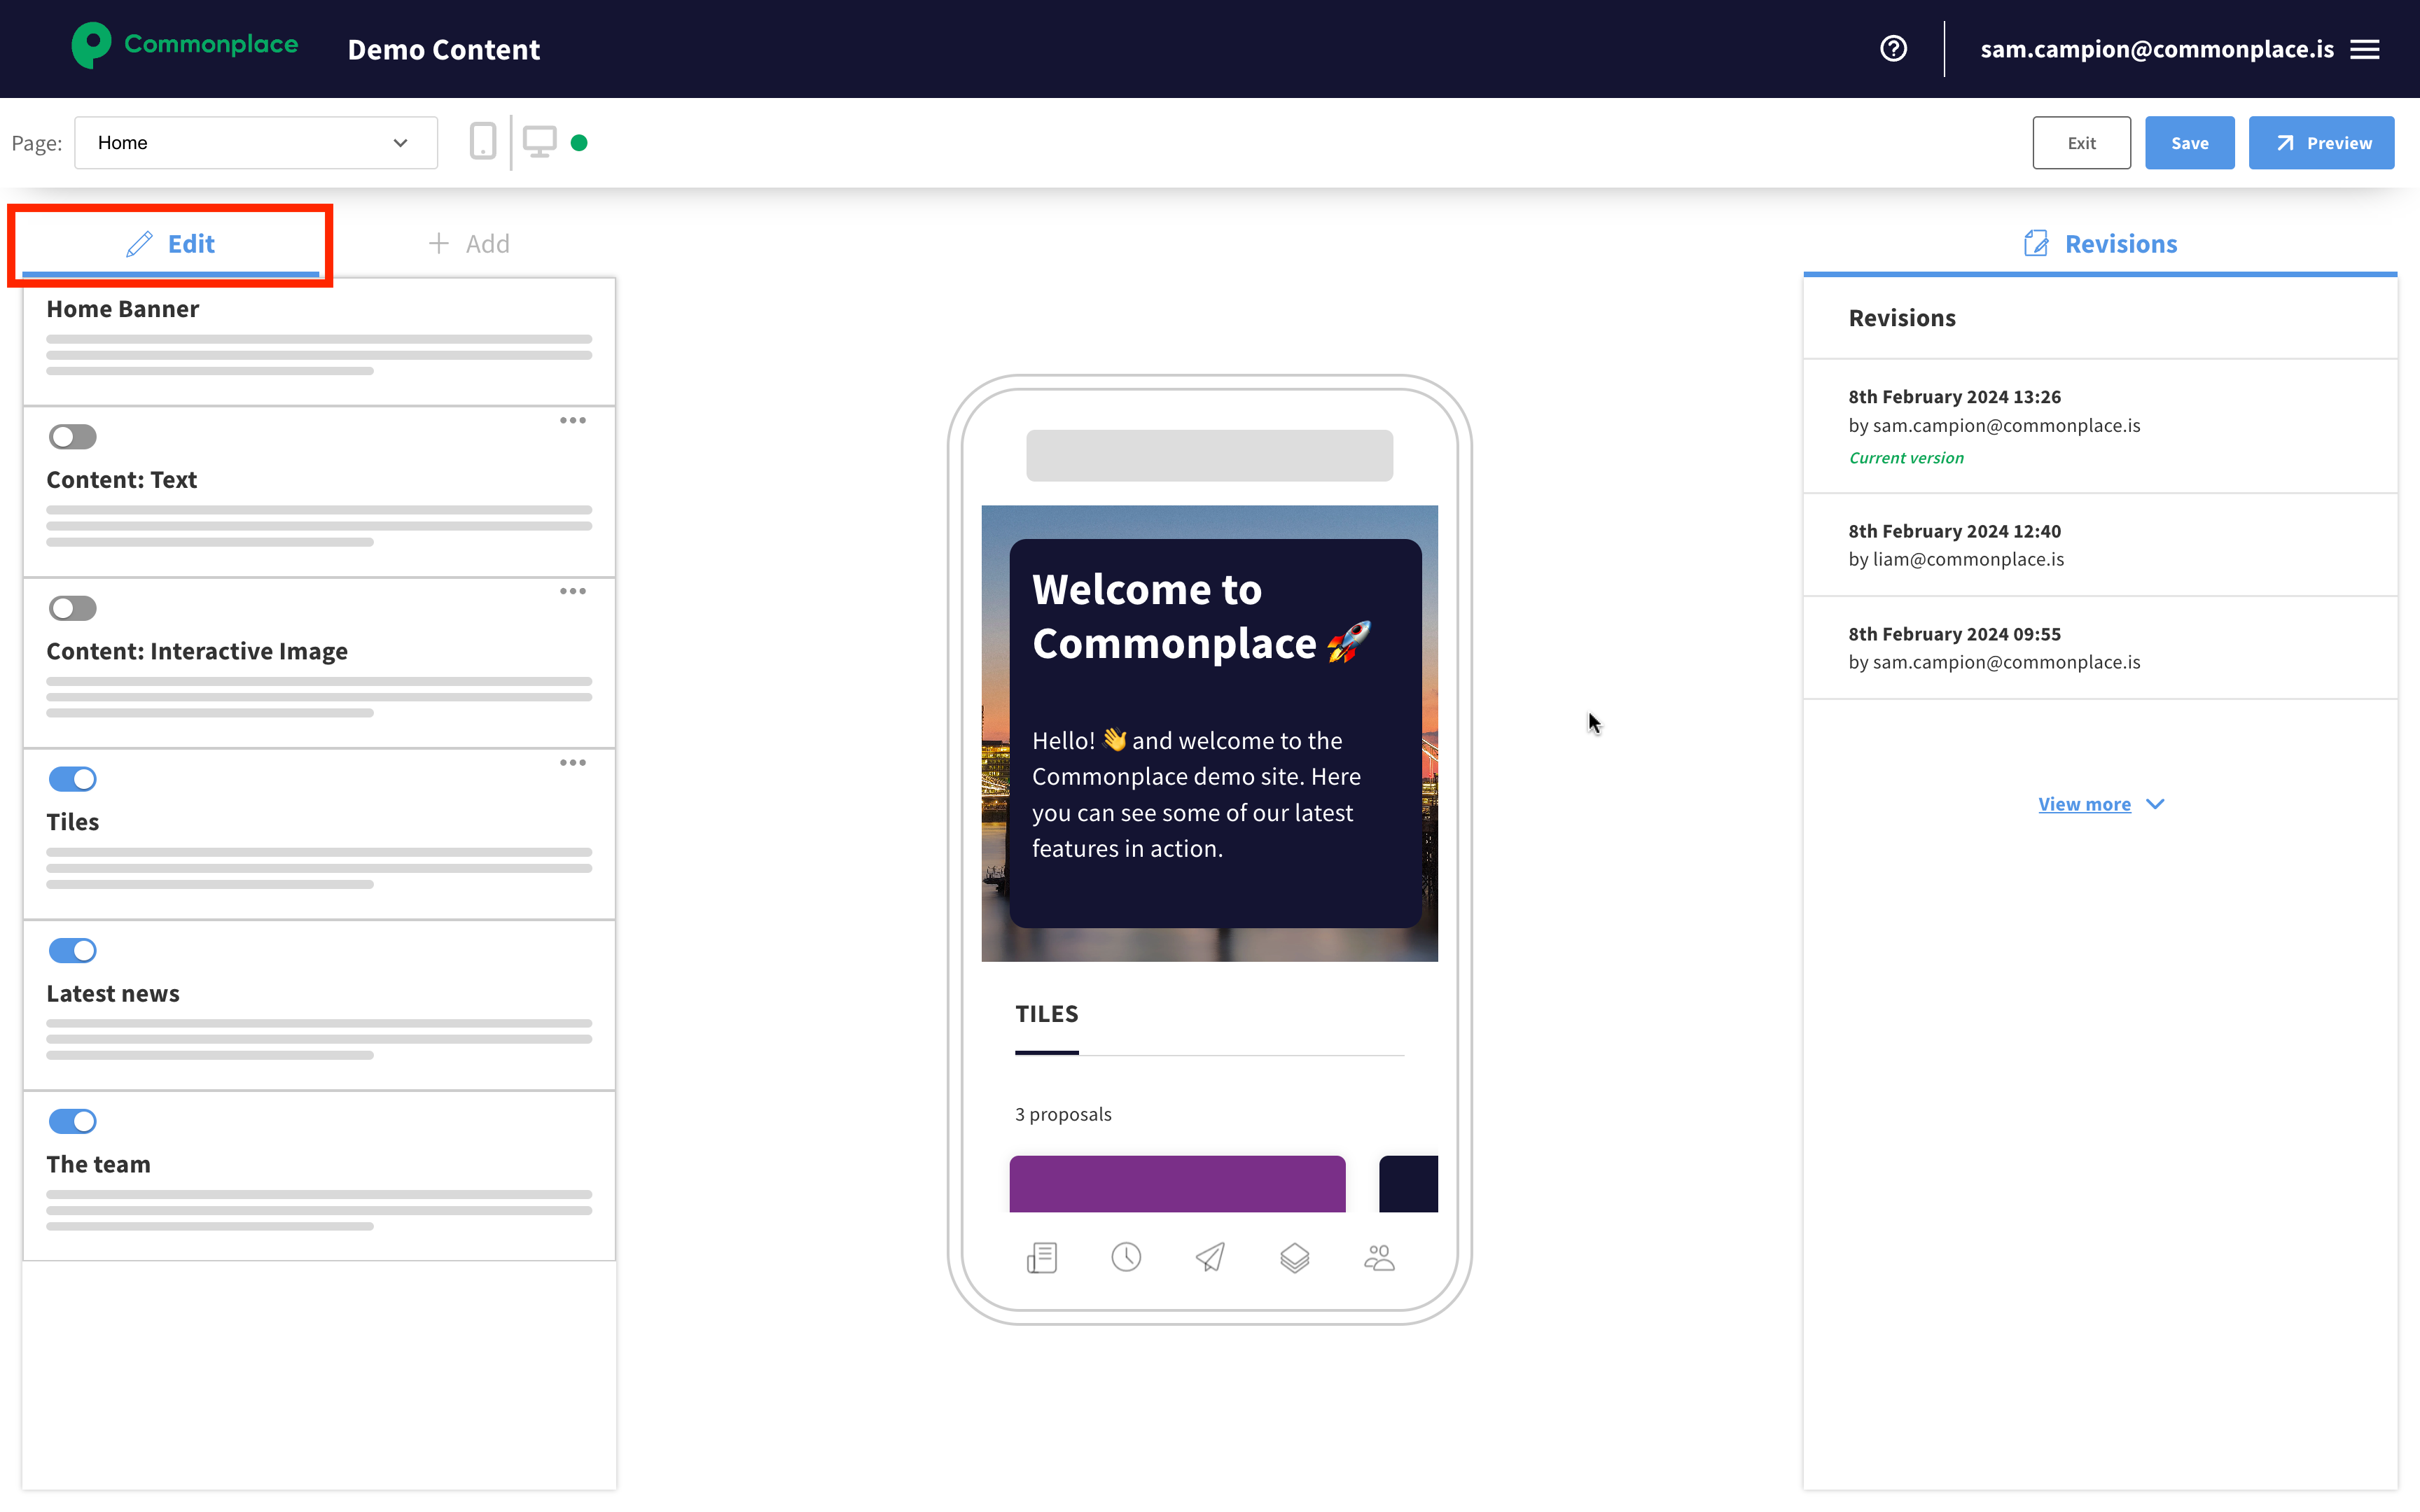Open the Page dropdown showing Home

click(x=255, y=143)
